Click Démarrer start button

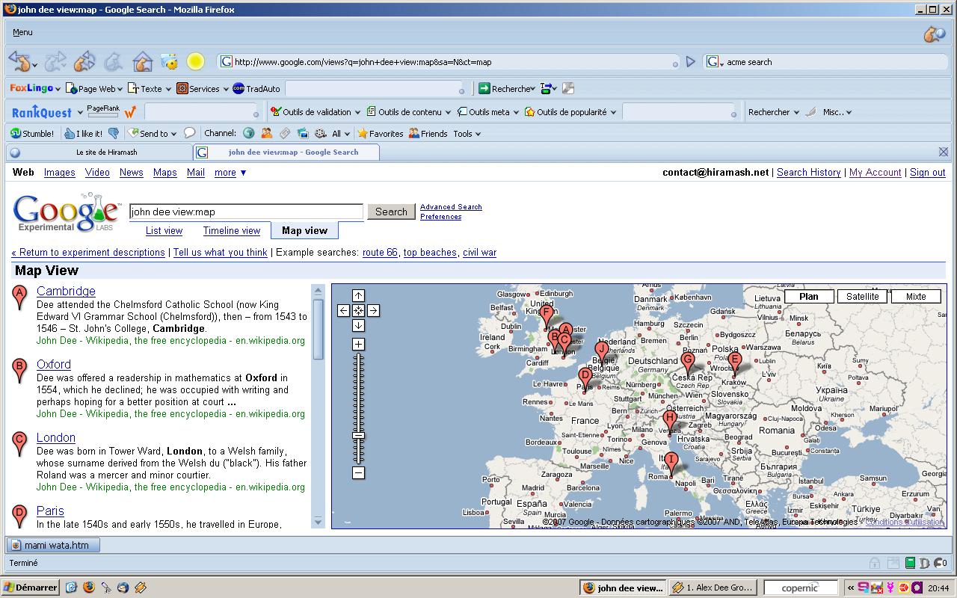(x=31, y=588)
